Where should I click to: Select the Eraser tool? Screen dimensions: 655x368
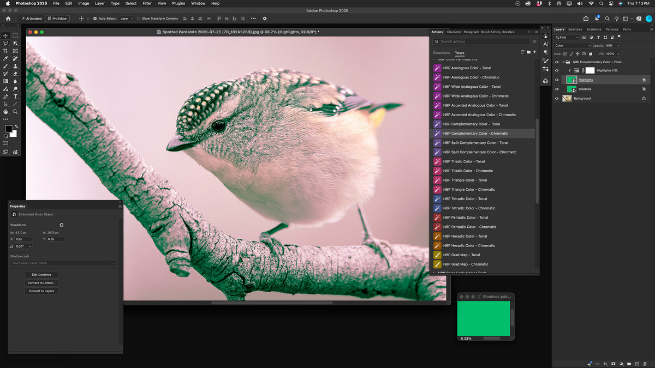(15, 74)
